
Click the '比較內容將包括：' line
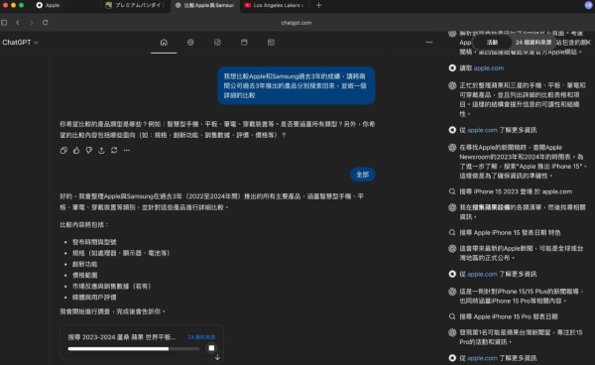coord(84,224)
